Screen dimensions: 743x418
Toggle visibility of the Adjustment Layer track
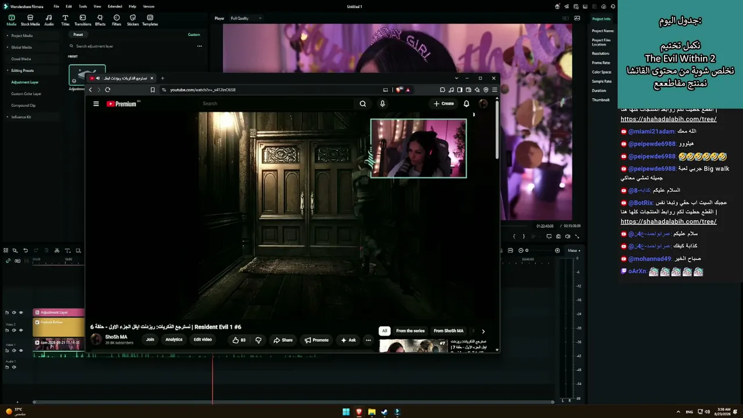[x=21, y=312]
